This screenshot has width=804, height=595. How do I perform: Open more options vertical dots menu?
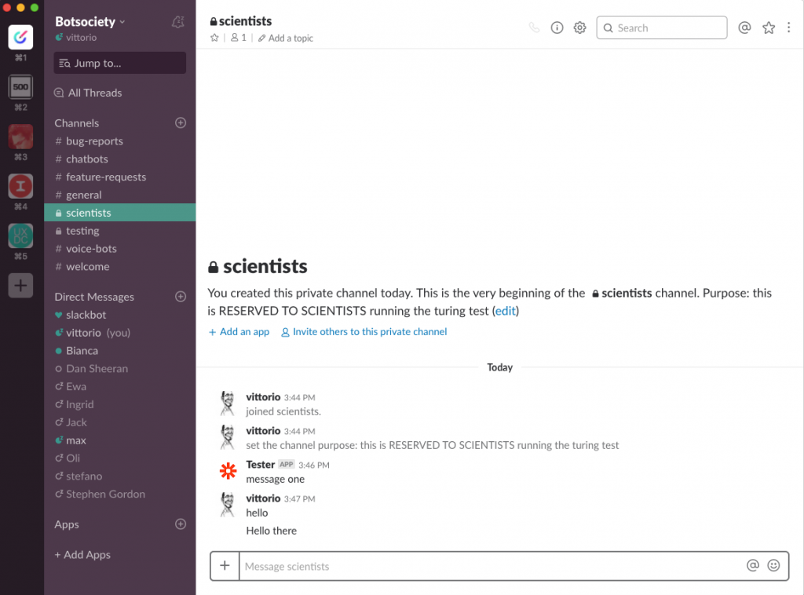pos(788,27)
